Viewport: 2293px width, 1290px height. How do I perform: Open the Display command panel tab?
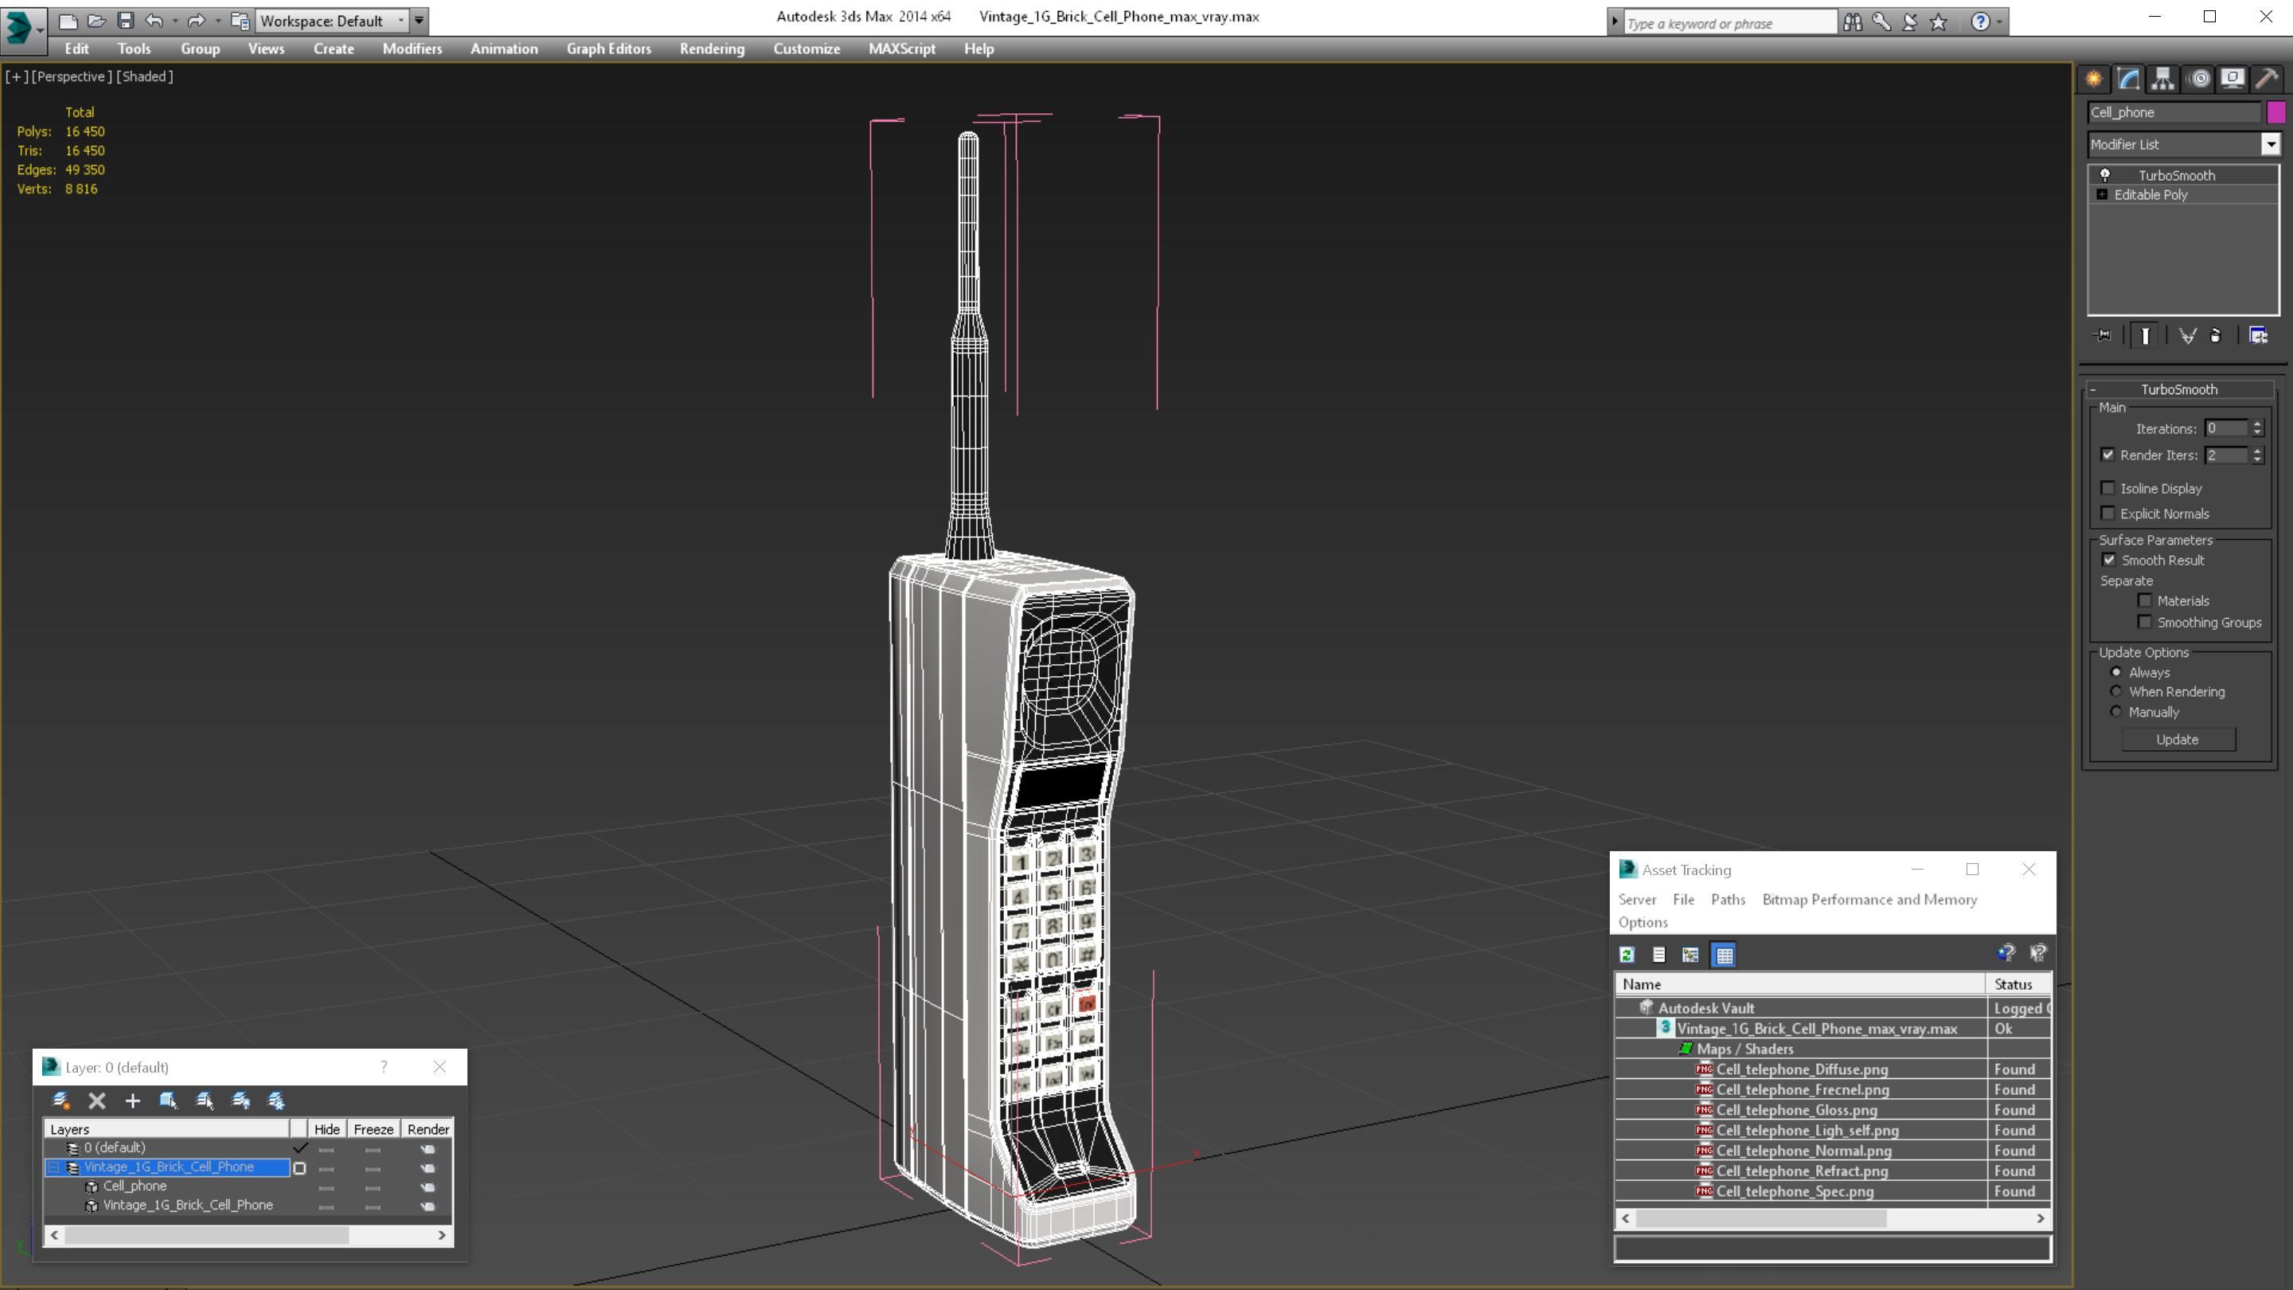pyautogui.click(x=2232, y=78)
